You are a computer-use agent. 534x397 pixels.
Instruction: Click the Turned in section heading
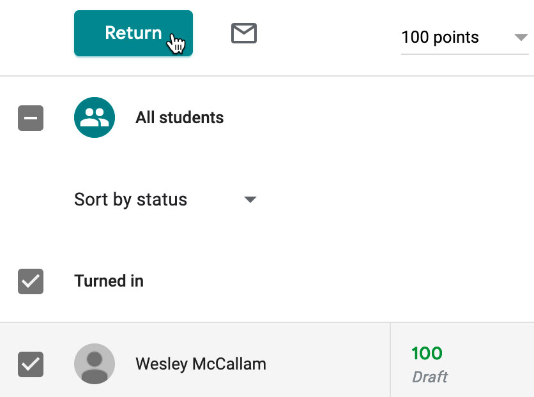pyautogui.click(x=109, y=281)
